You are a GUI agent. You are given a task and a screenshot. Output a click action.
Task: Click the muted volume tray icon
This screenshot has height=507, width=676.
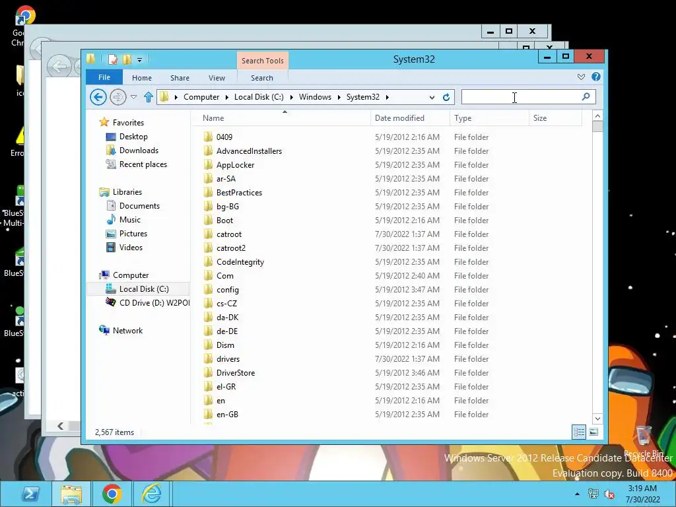pos(609,494)
